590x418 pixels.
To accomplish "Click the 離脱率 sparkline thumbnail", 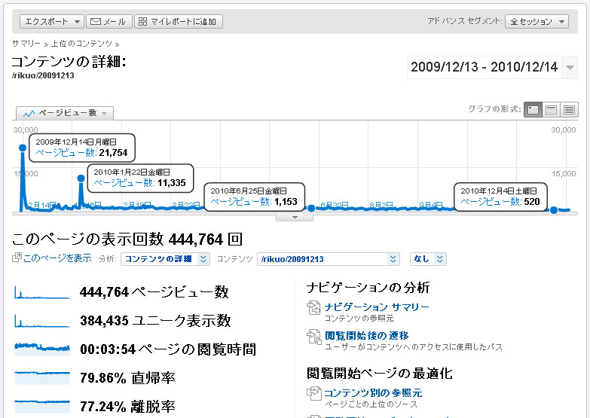I will (42, 406).
